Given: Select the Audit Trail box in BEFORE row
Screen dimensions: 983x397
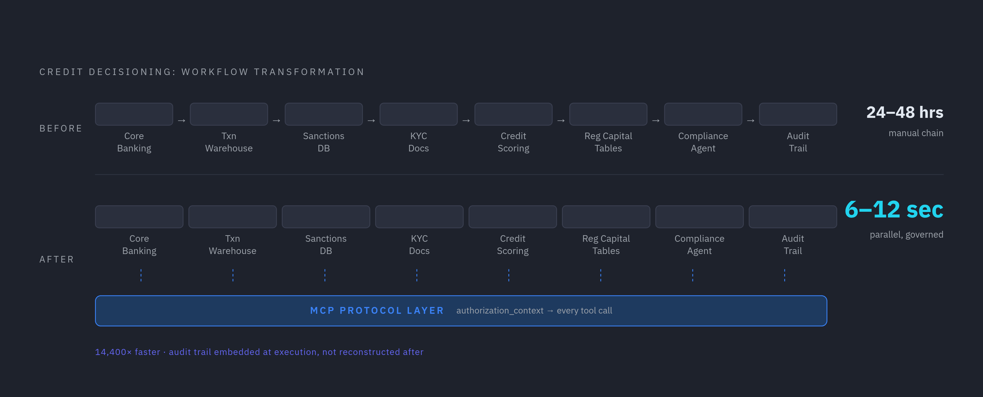Looking at the screenshot, I should pyautogui.click(x=798, y=114).
